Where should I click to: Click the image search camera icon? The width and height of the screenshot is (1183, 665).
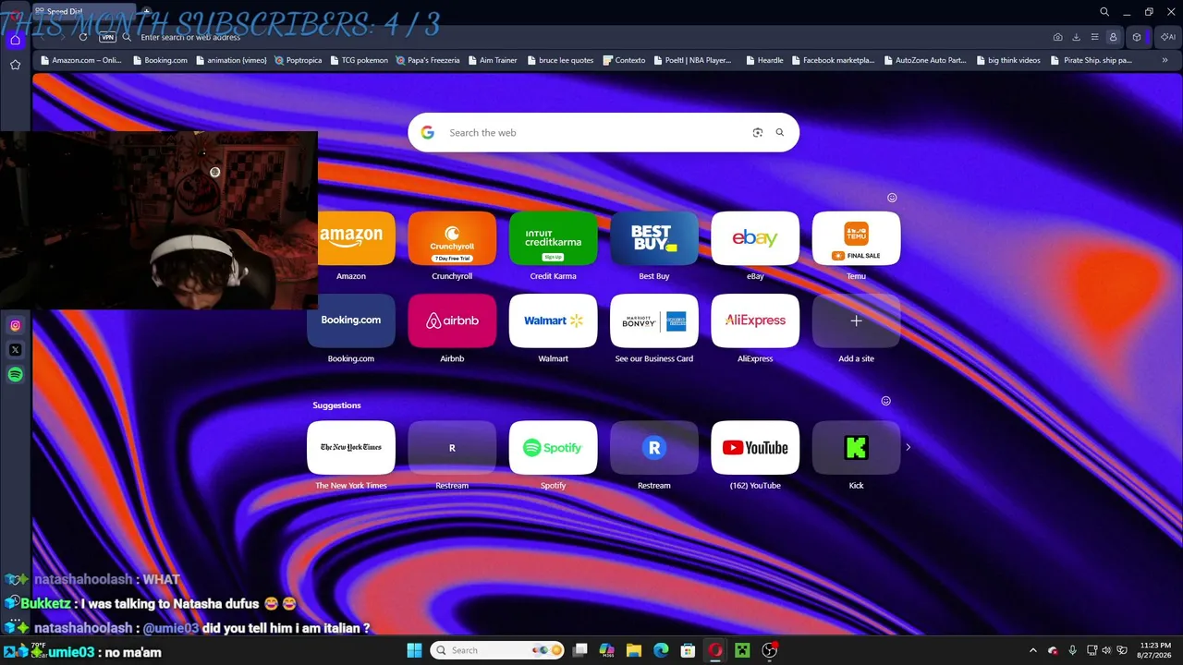(x=758, y=133)
